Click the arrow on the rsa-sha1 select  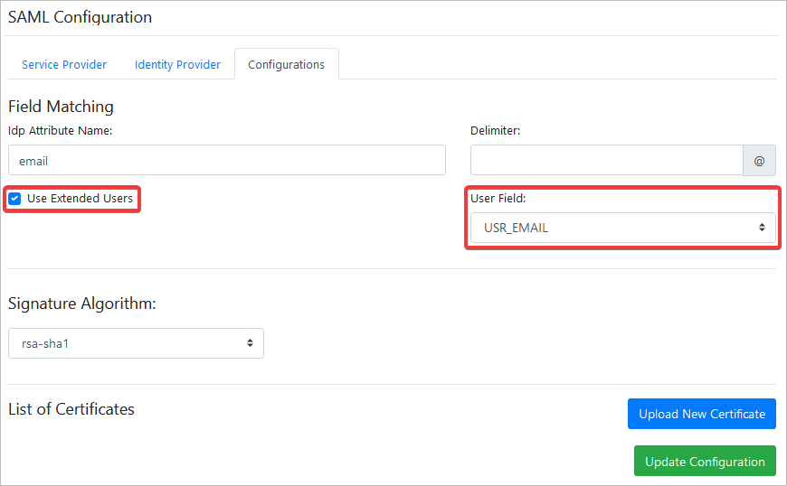point(250,343)
